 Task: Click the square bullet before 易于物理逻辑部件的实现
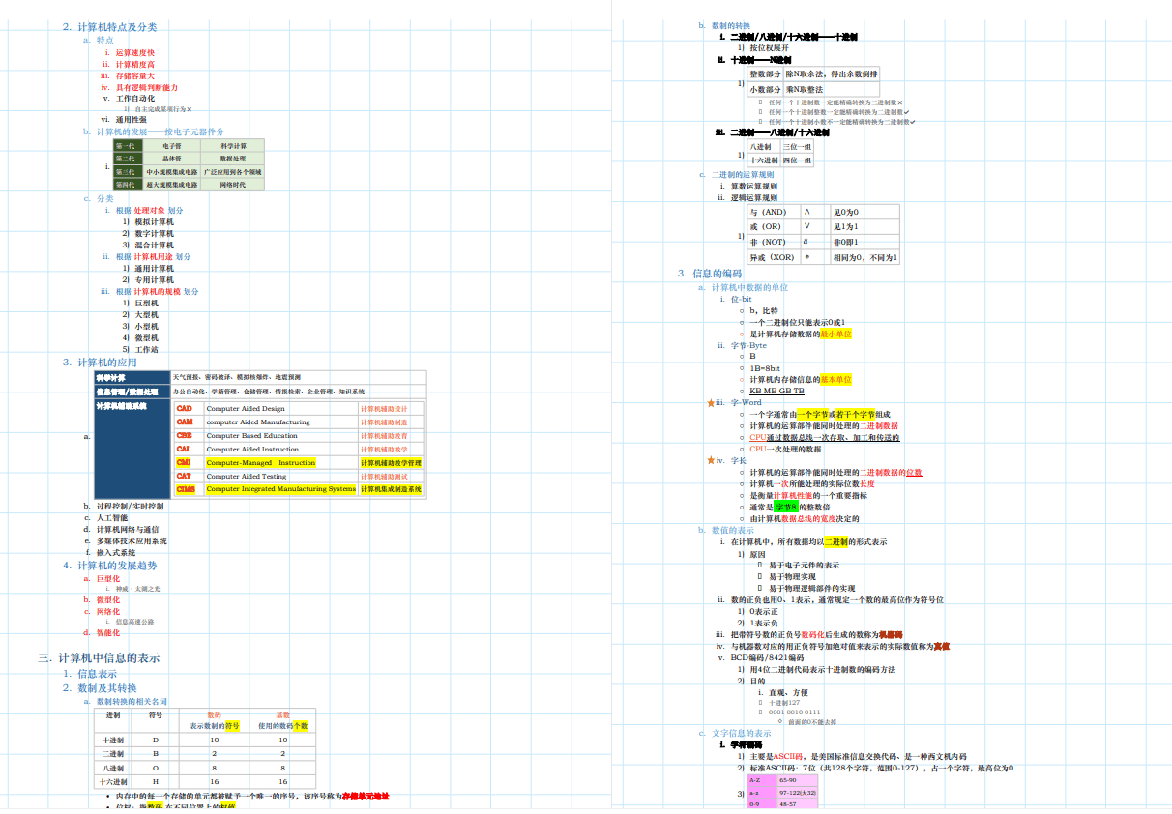[760, 588]
